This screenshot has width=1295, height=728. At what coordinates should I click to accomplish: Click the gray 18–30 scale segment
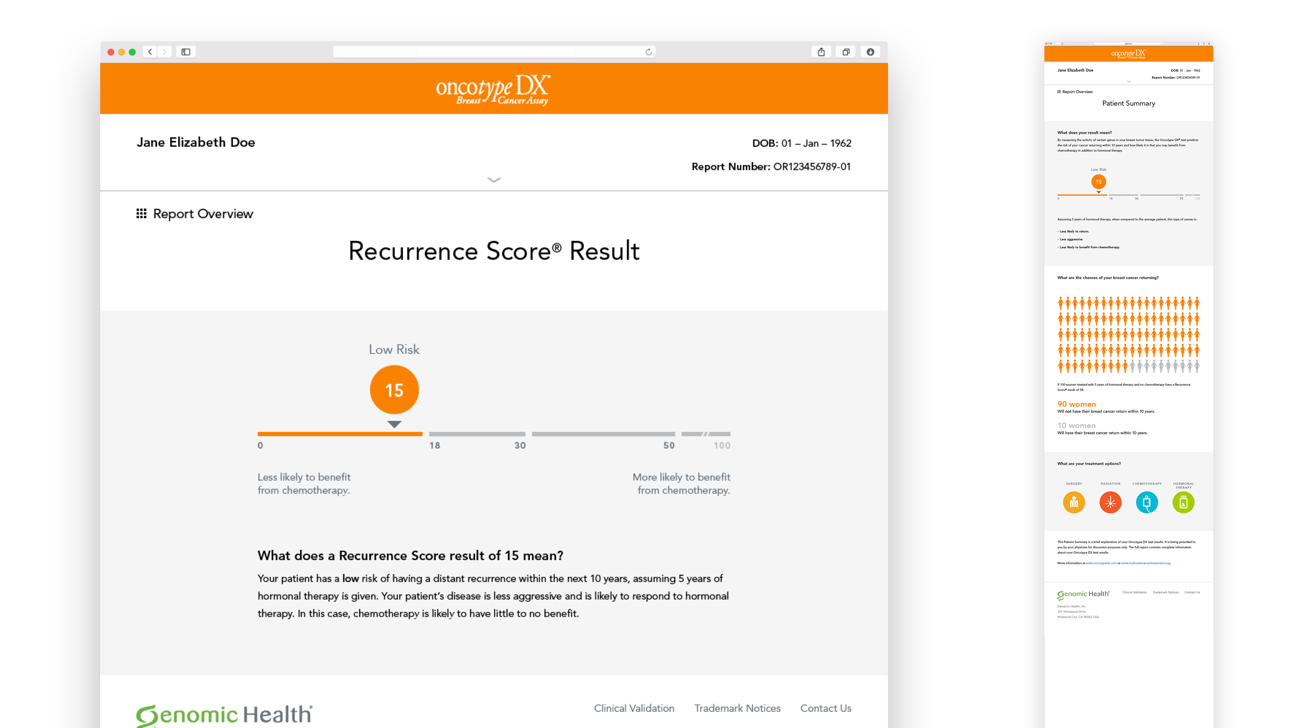(477, 433)
